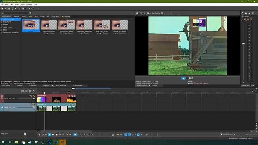The width and height of the screenshot is (258, 145).
Task: Open the Help menu
Action: pyautogui.click(x=35, y=4)
